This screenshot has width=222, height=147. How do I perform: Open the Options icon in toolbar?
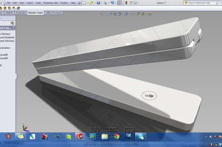[135, 3]
